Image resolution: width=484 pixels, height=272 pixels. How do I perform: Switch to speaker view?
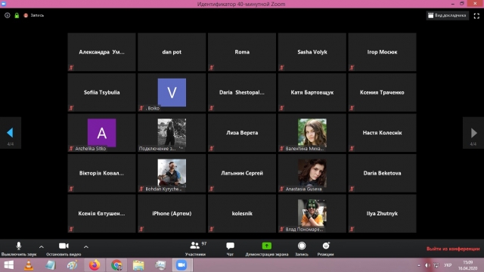click(x=447, y=15)
